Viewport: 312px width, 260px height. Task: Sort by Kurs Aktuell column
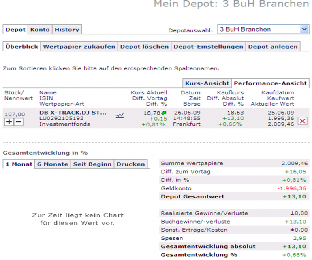coord(149,92)
